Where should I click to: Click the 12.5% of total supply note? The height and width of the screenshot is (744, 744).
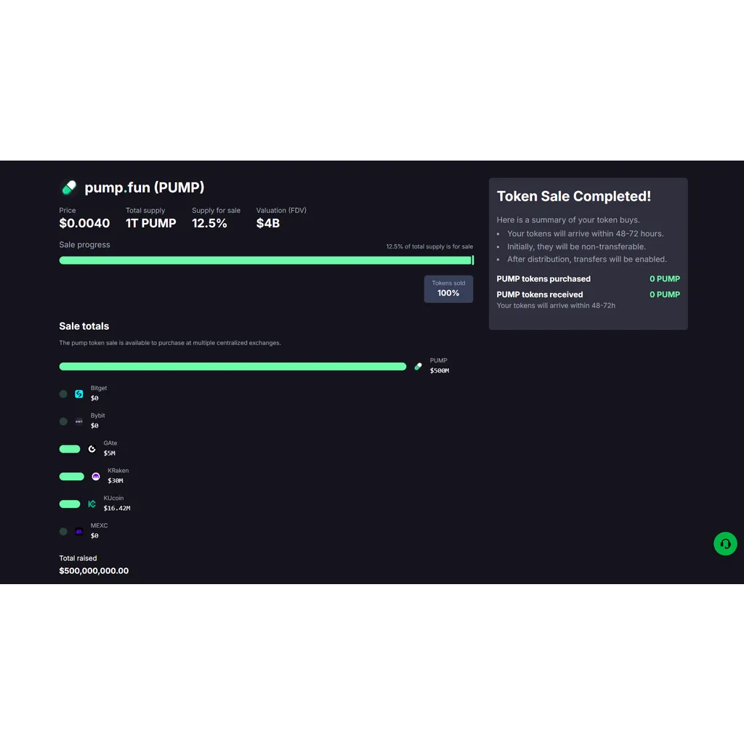point(429,246)
